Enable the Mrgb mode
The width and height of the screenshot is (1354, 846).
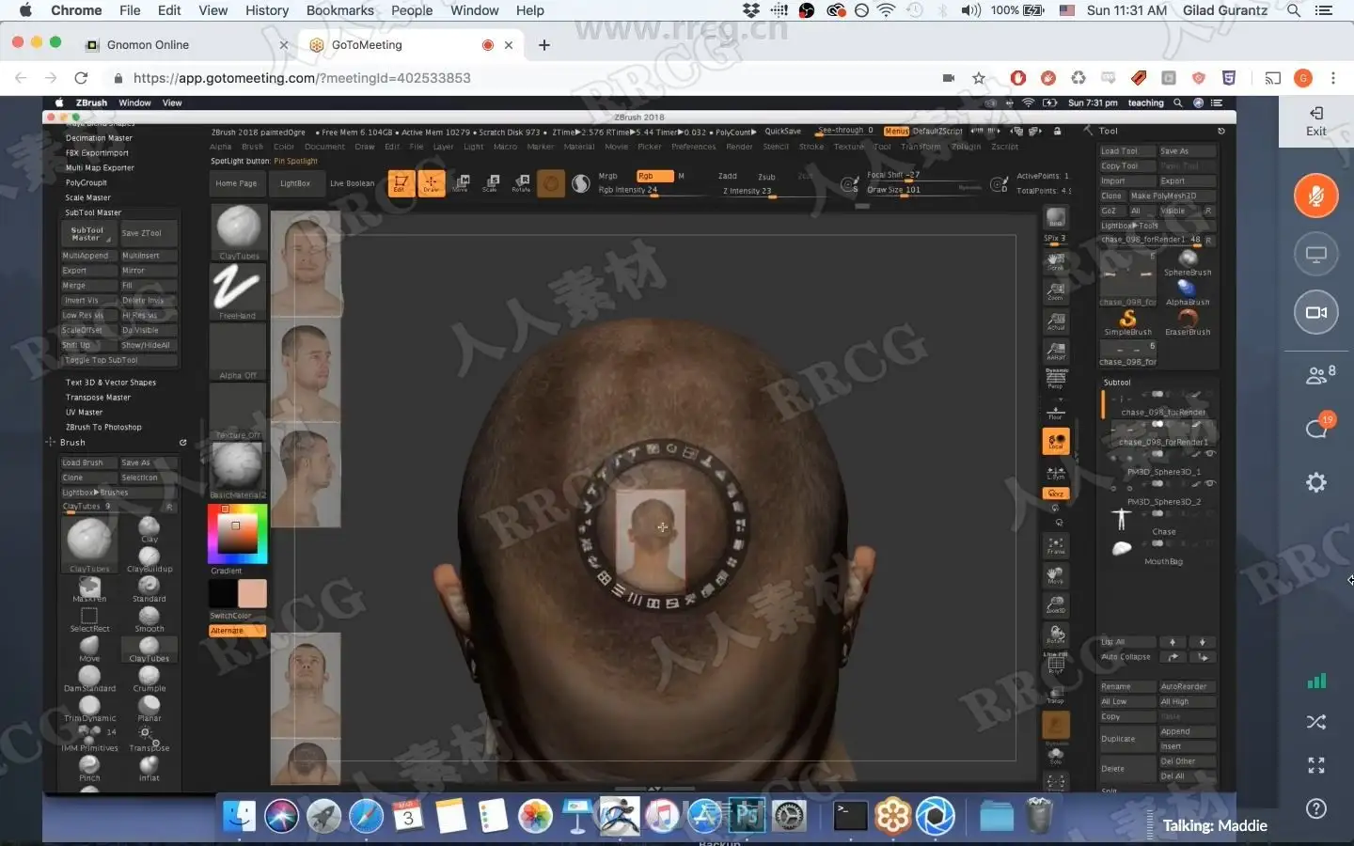click(608, 176)
